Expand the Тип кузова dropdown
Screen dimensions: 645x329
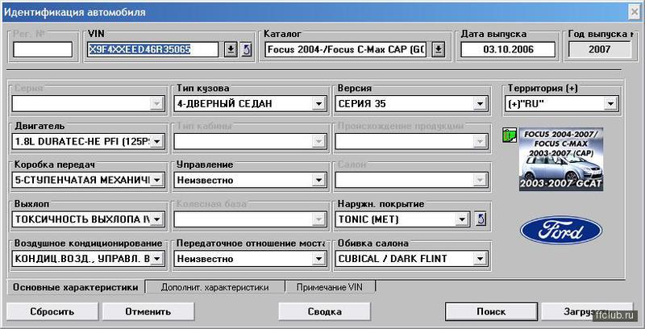(318, 104)
